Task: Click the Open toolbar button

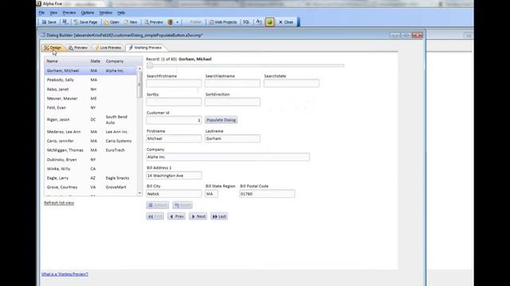Action: [112, 22]
